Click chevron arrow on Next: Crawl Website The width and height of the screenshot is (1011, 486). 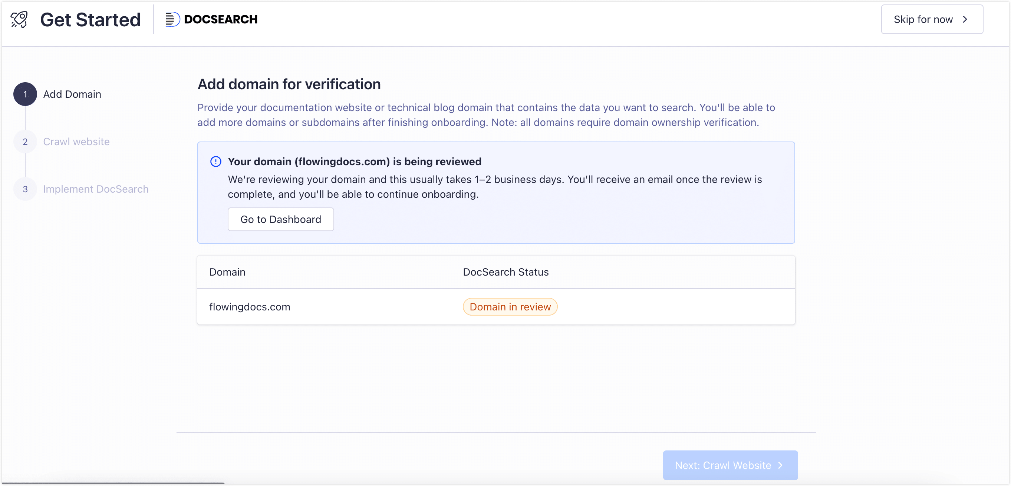click(x=780, y=465)
